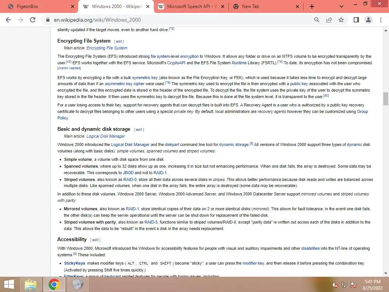Edit the Accessibility section
Image resolution: width=389 pixels, height=292 pixels.
point(95,240)
